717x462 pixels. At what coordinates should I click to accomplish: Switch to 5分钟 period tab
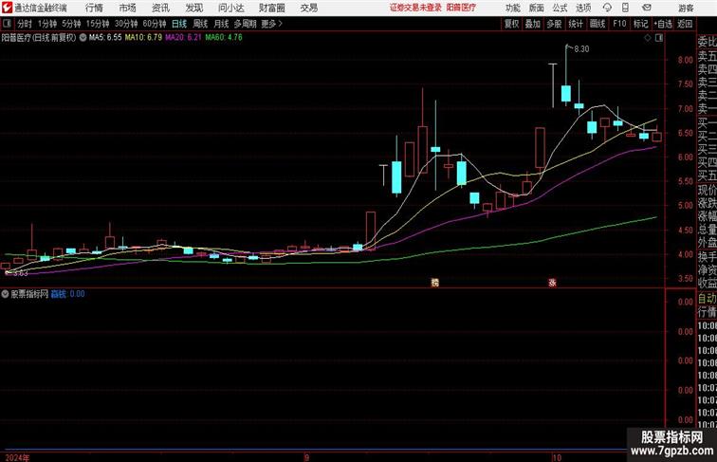[71, 24]
